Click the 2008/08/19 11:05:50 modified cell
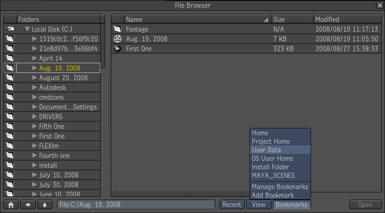This screenshot has height=213, width=385. tap(347, 39)
